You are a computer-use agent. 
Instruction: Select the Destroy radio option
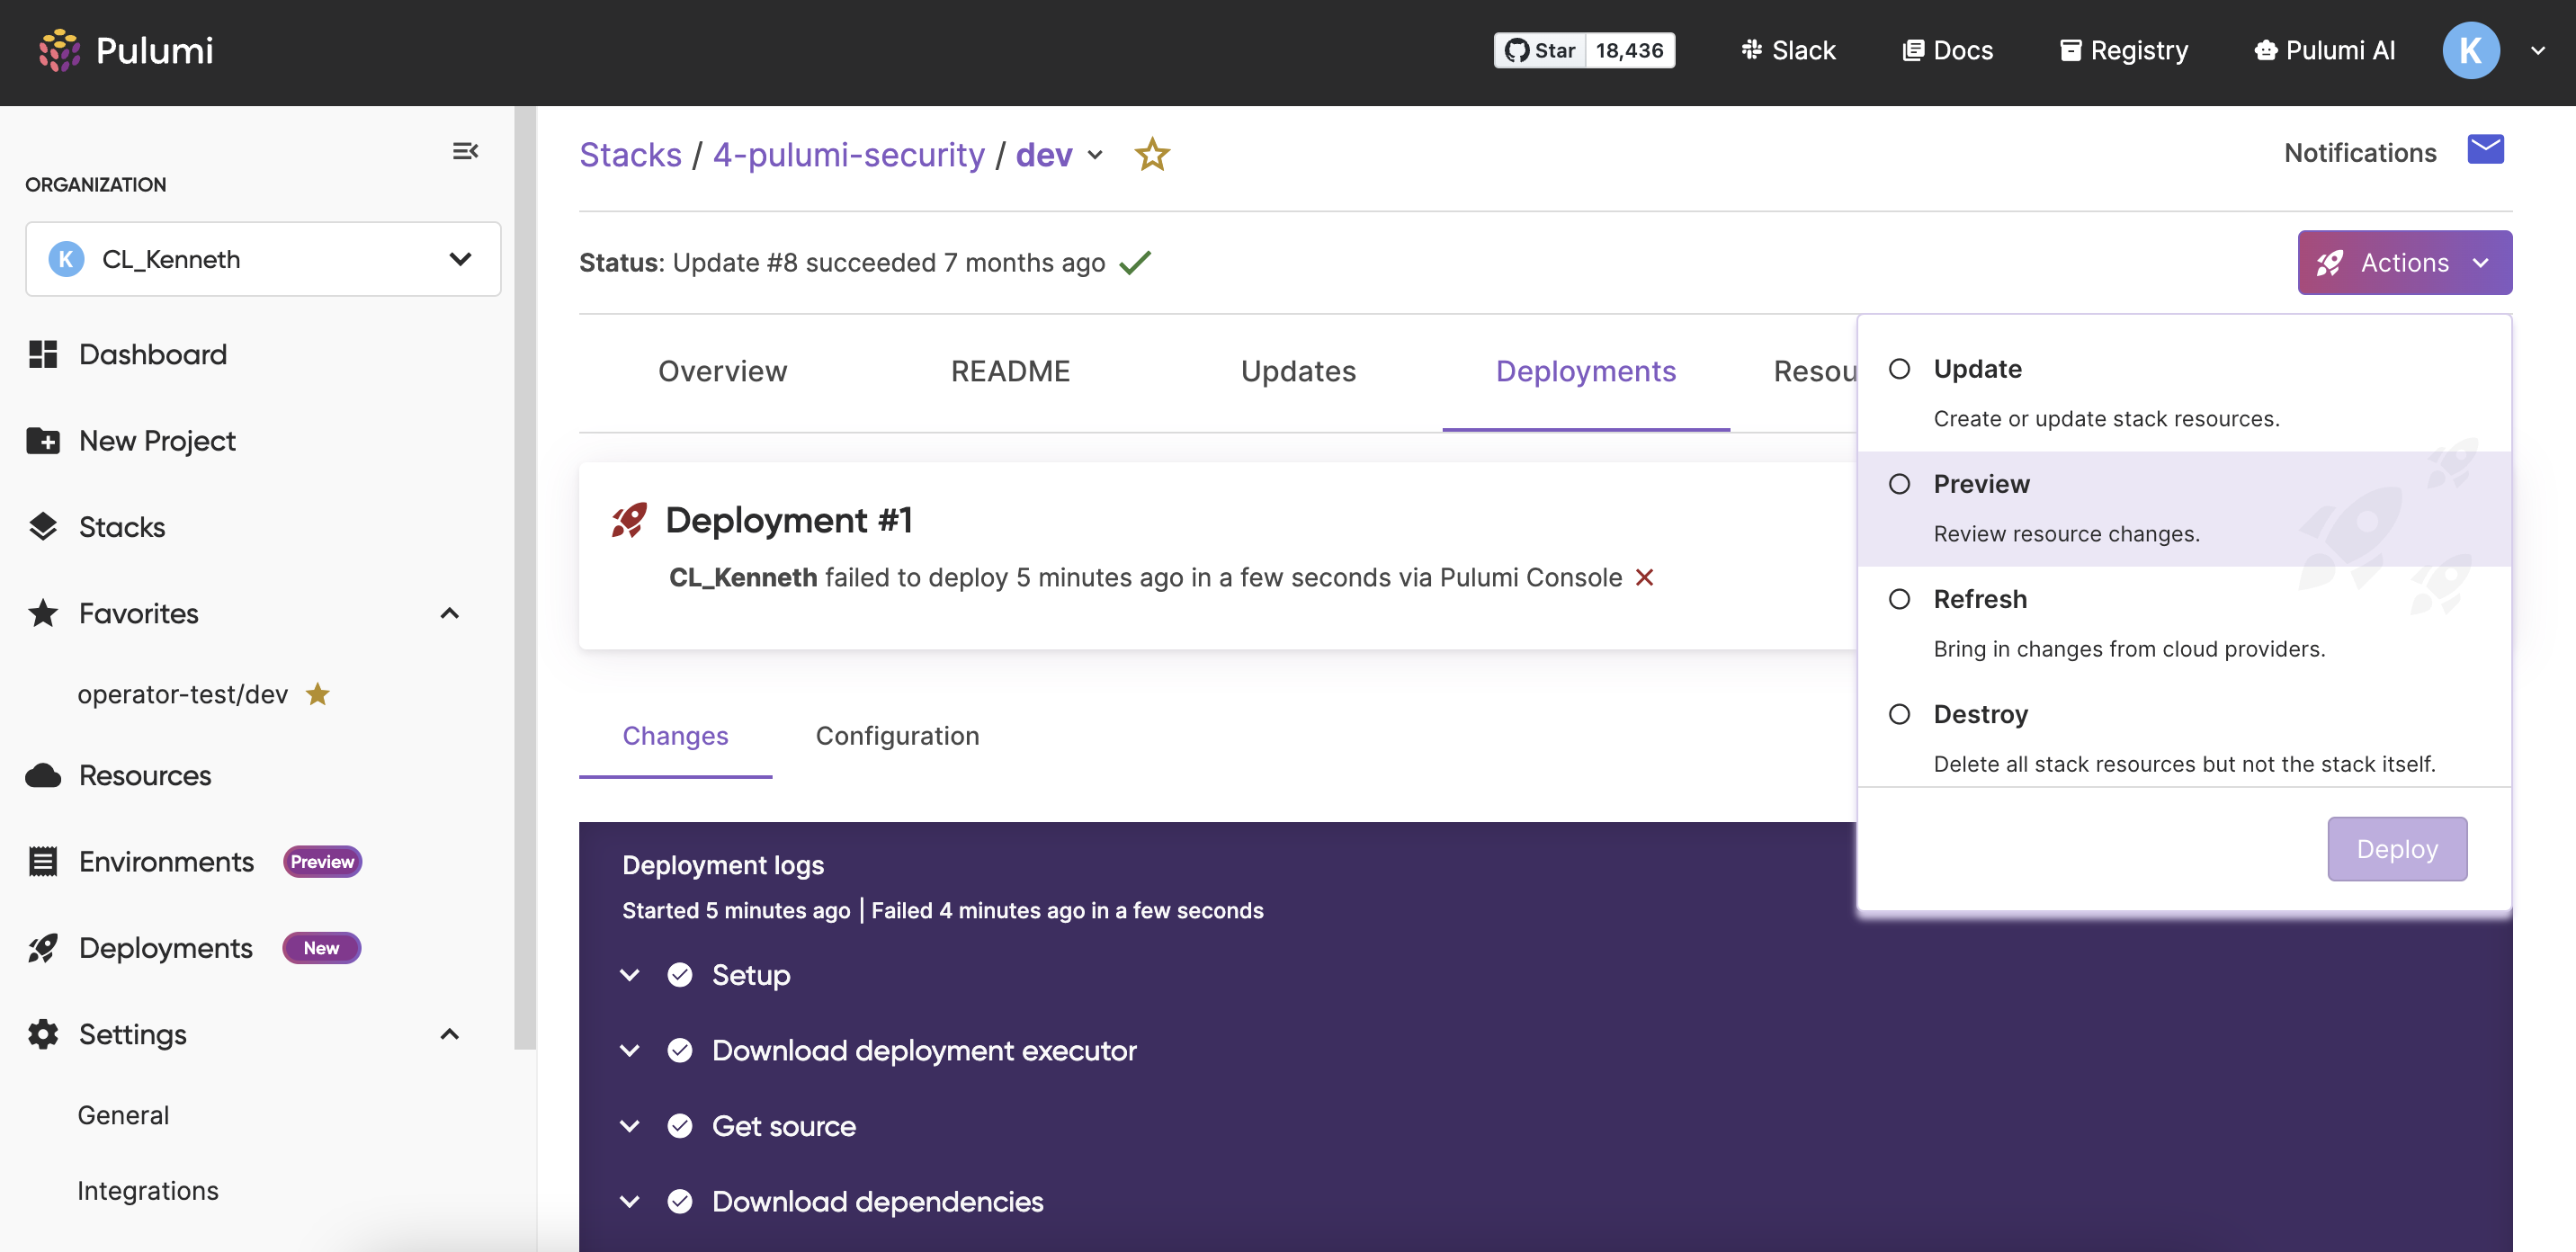[x=1899, y=714]
